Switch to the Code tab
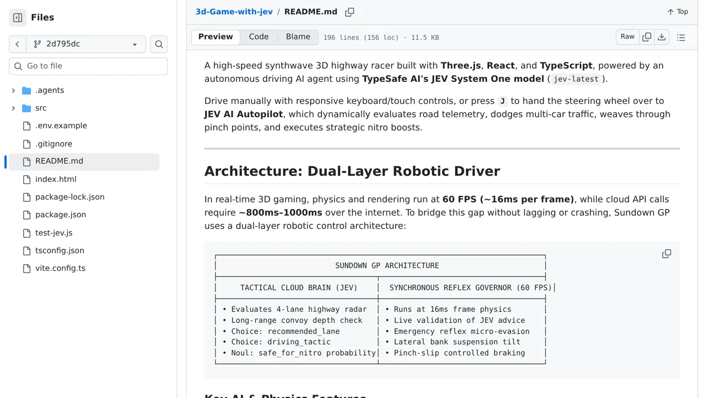This screenshot has height=398, width=707. (258, 37)
